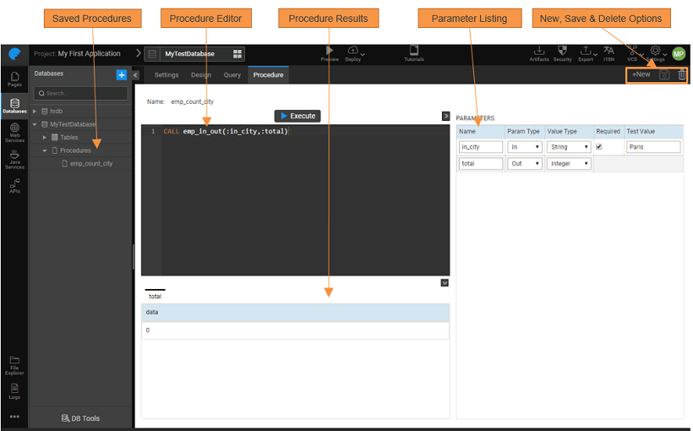693x431 pixels.
Task: Click the blue plus add database button
Action: point(122,74)
